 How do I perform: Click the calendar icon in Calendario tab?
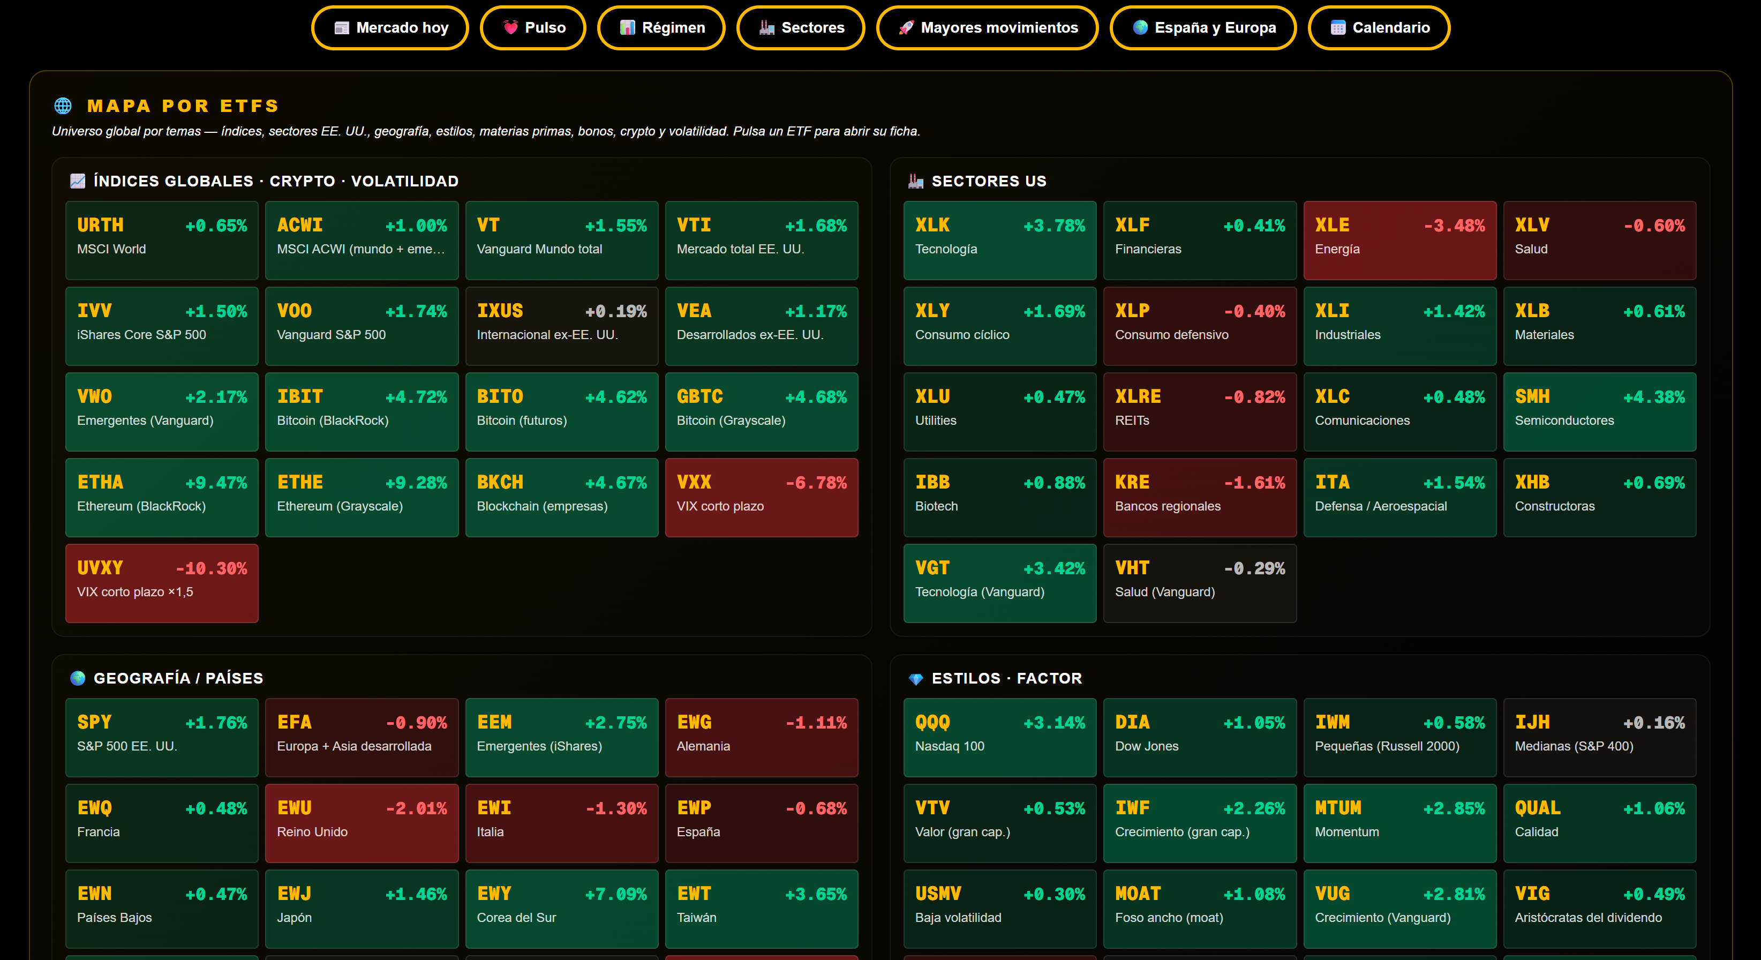pyautogui.click(x=1338, y=28)
